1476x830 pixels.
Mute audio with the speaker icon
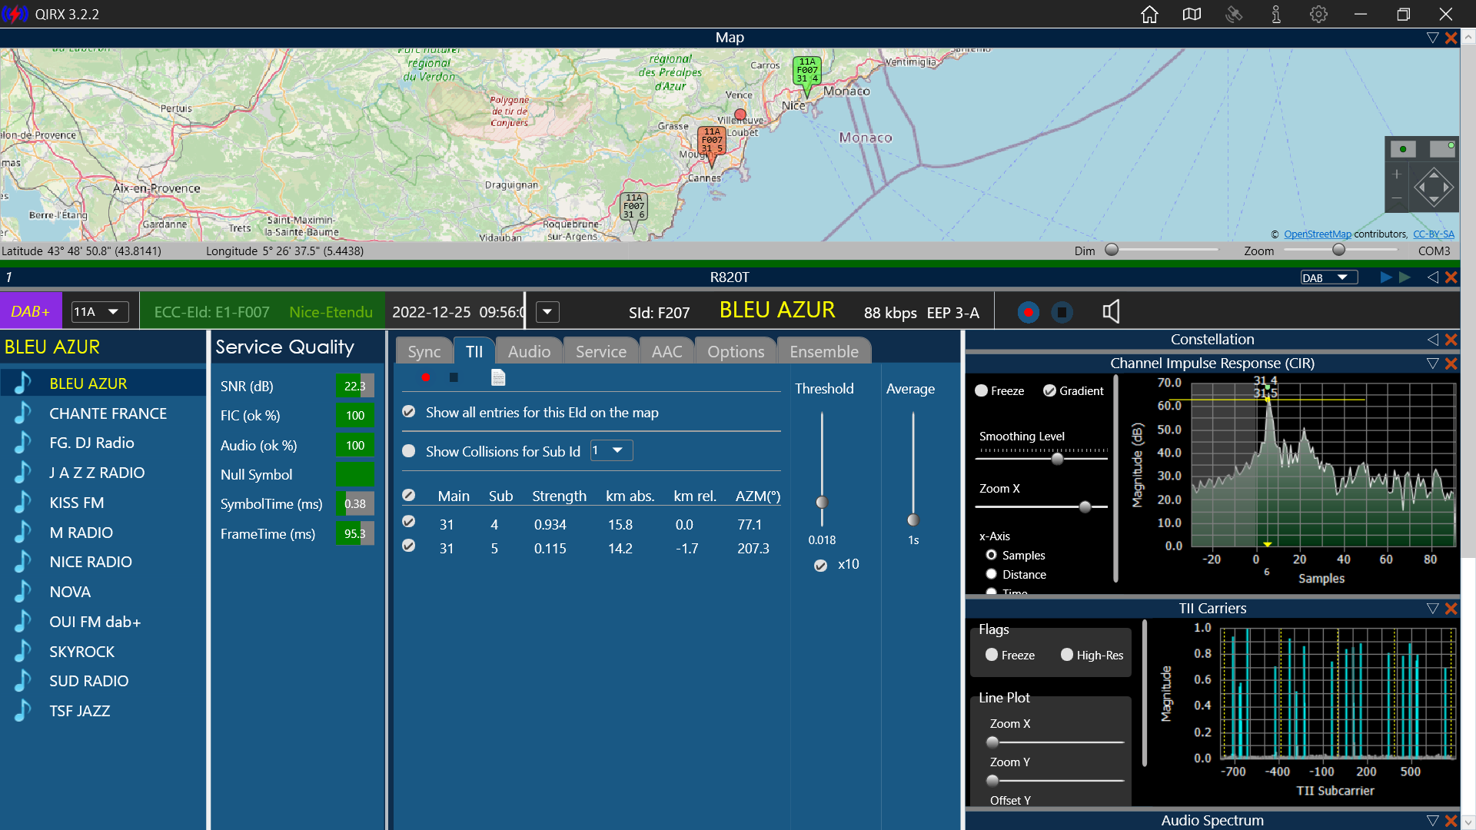pyautogui.click(x=1111, y=311)
